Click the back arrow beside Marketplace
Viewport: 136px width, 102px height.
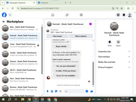coord(4,21)
